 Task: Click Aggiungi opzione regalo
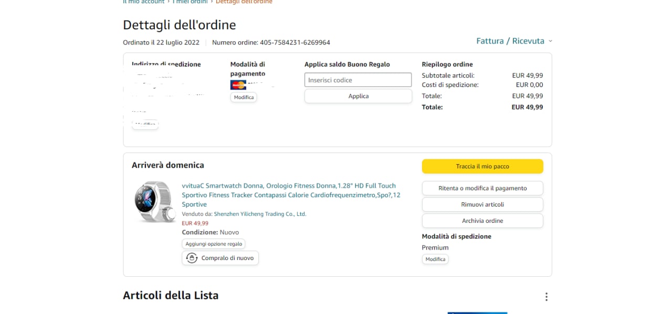tap(214, 244)
